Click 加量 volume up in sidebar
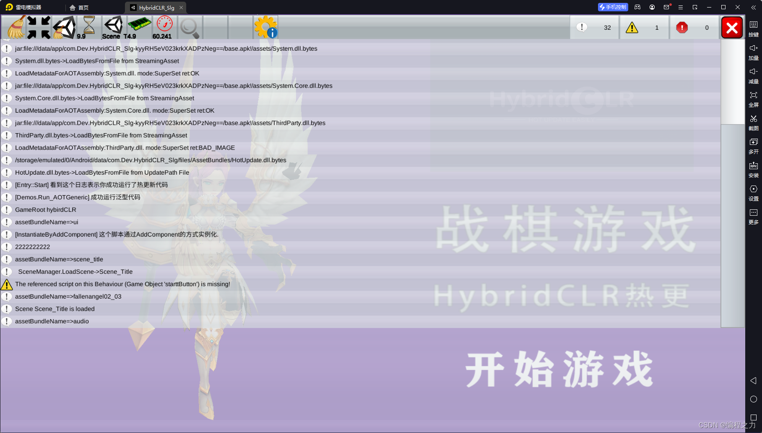 (754, 52)
